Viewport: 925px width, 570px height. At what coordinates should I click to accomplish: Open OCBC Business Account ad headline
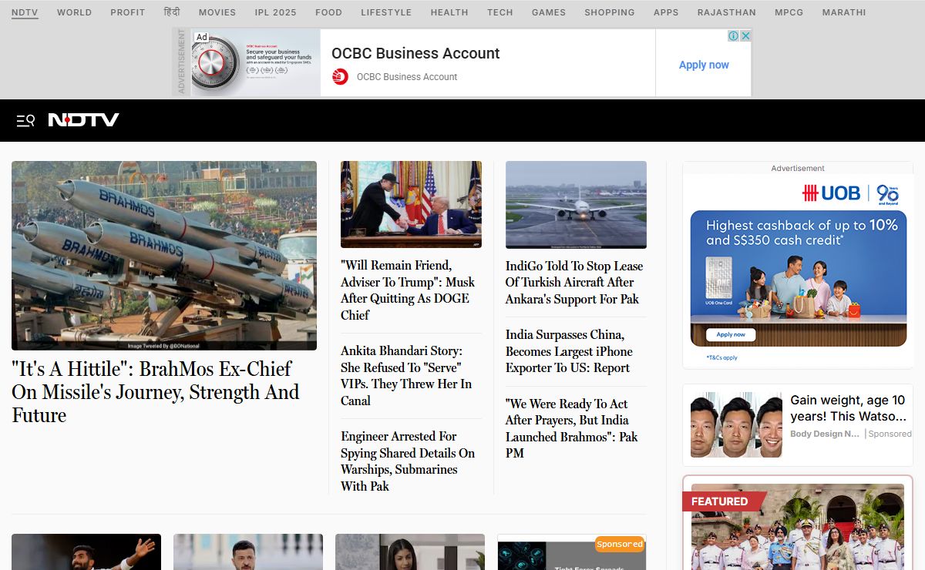(415, 53)
